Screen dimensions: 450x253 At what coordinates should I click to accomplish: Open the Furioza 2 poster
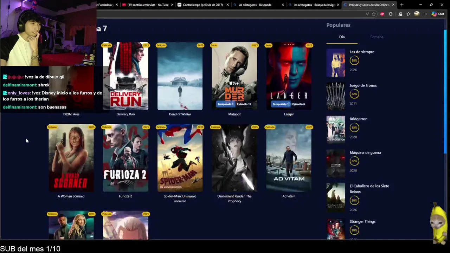point(126,158)
